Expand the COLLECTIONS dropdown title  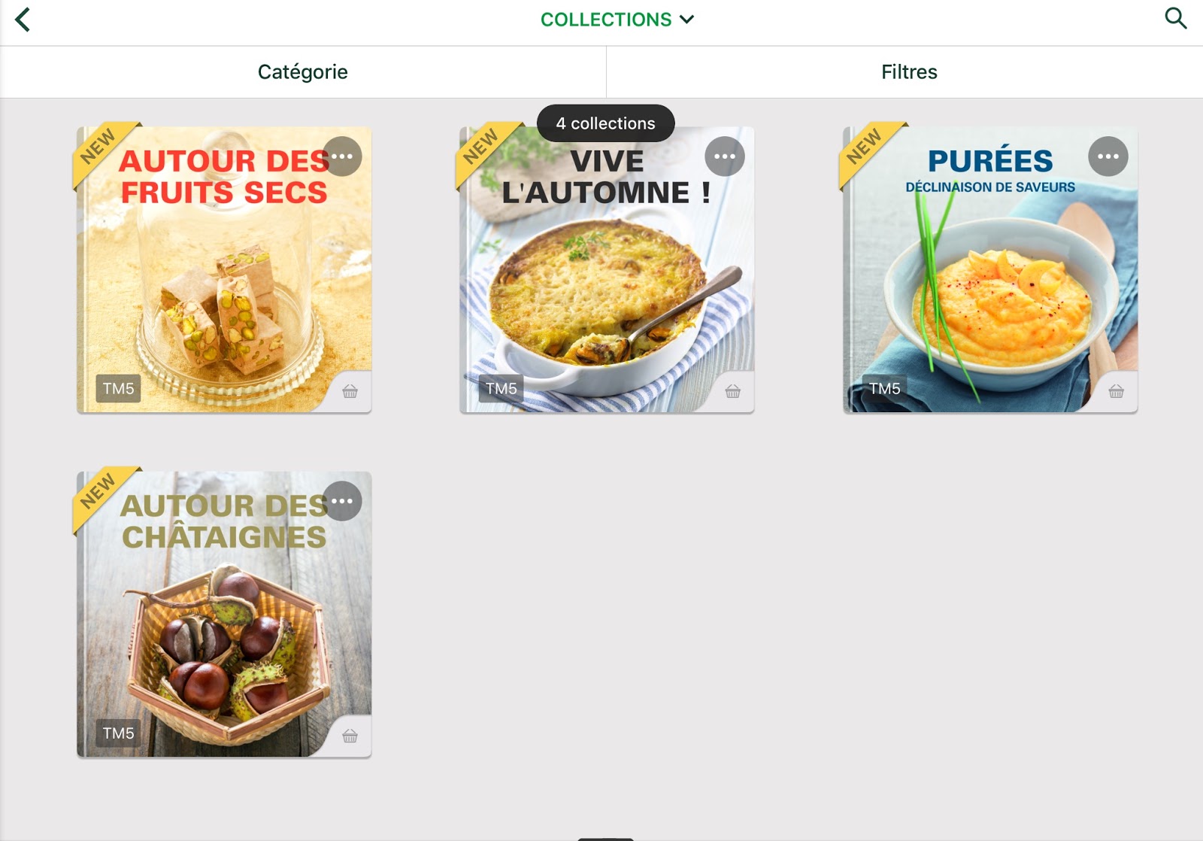[x=617, y=20]
